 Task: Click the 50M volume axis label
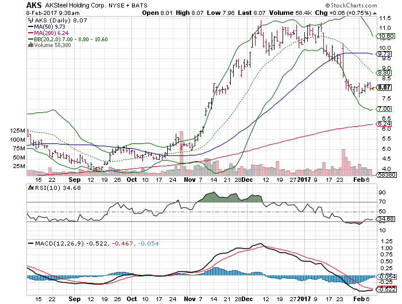(19, 158)
